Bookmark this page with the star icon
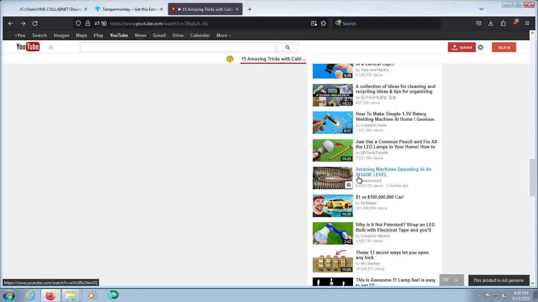The image size is (538, 302). point(323,23)
